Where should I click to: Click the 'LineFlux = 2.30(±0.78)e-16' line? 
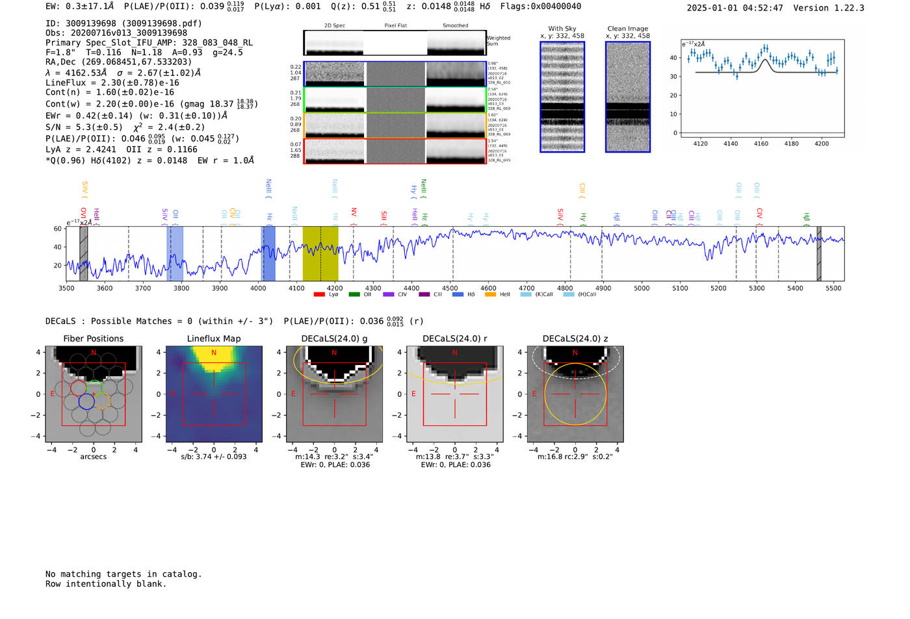pos(112,82)
